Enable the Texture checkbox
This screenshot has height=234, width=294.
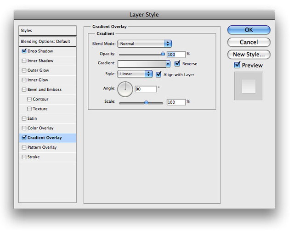coord(29,109)
